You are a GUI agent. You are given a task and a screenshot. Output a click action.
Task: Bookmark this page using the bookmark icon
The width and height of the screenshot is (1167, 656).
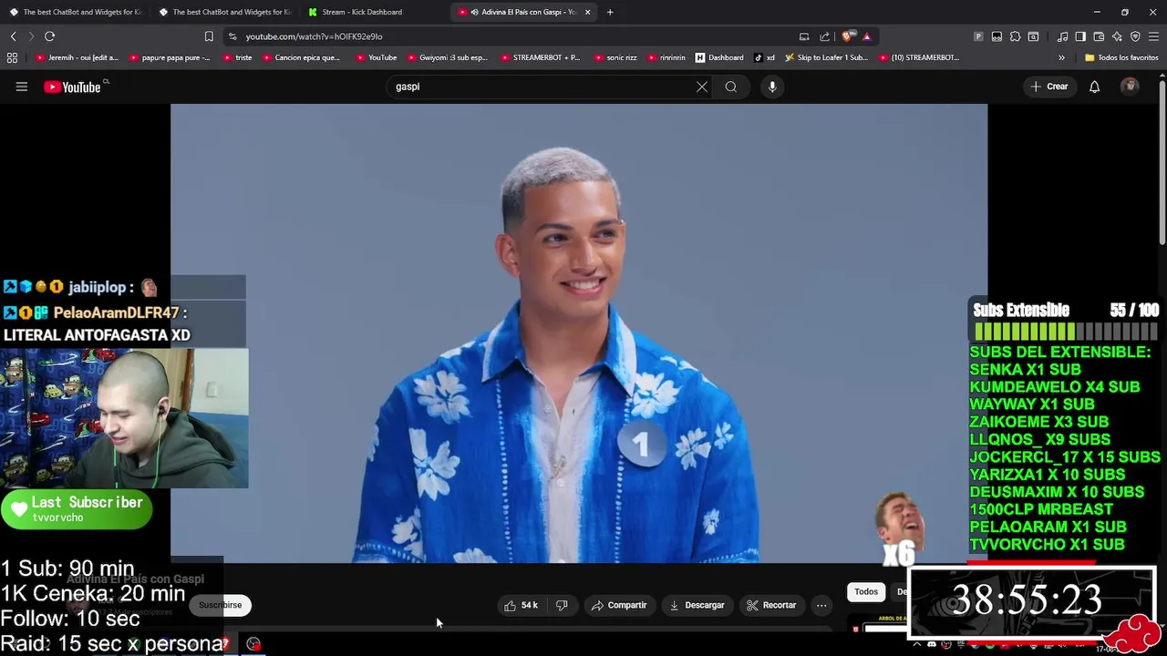(x=209, y=36)
